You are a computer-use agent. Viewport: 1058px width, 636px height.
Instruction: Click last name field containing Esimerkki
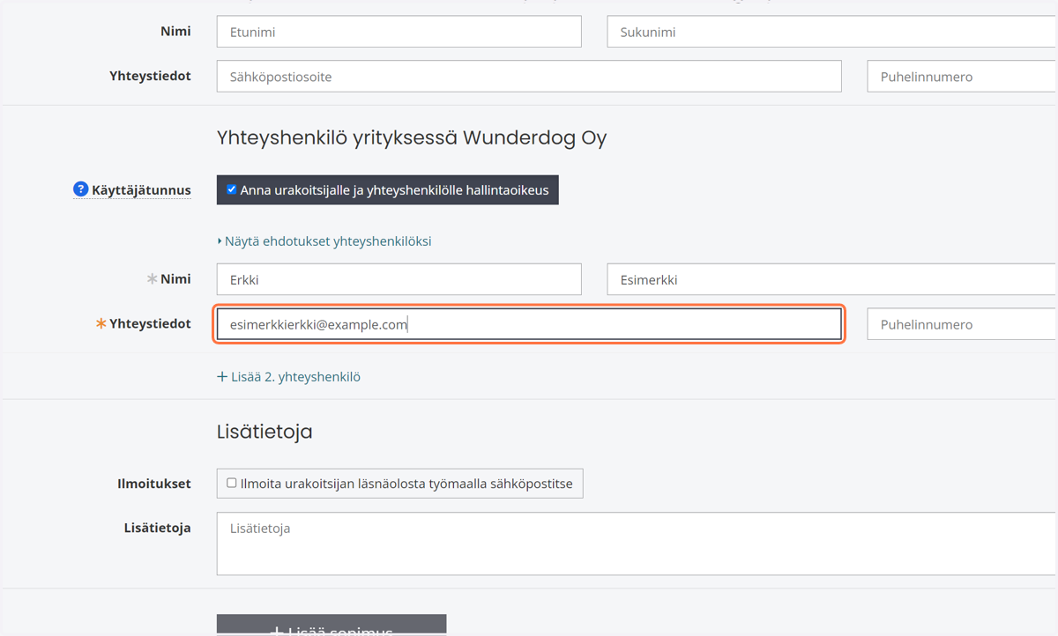tap(832, 279)
